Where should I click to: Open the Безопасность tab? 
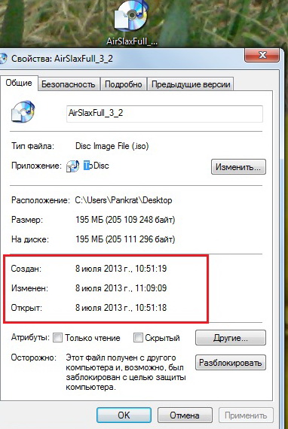69,84
